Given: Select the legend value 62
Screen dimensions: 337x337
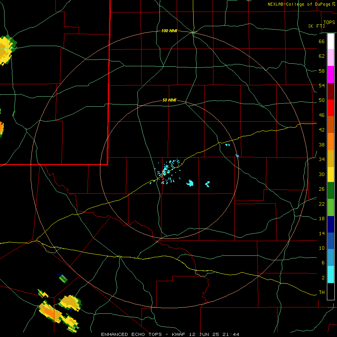Looking at the screenshot, I should coord(322,56).
